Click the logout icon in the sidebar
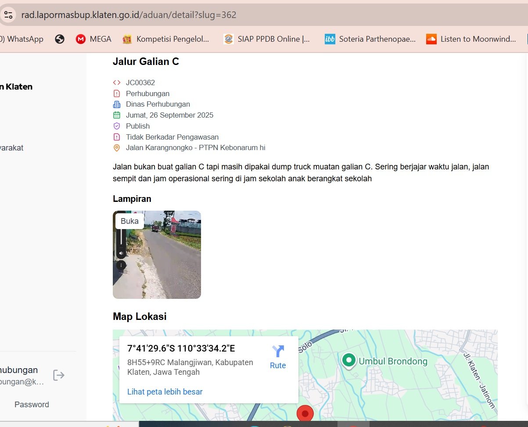 tap(58, 375)
